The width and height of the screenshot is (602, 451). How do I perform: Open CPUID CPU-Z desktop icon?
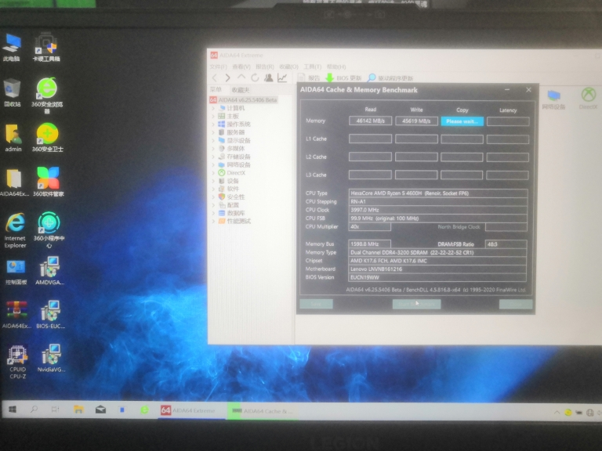(x=16, y=358)
